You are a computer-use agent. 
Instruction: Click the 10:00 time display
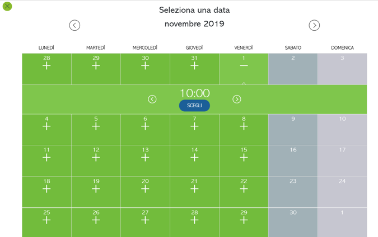coord(195,93)
